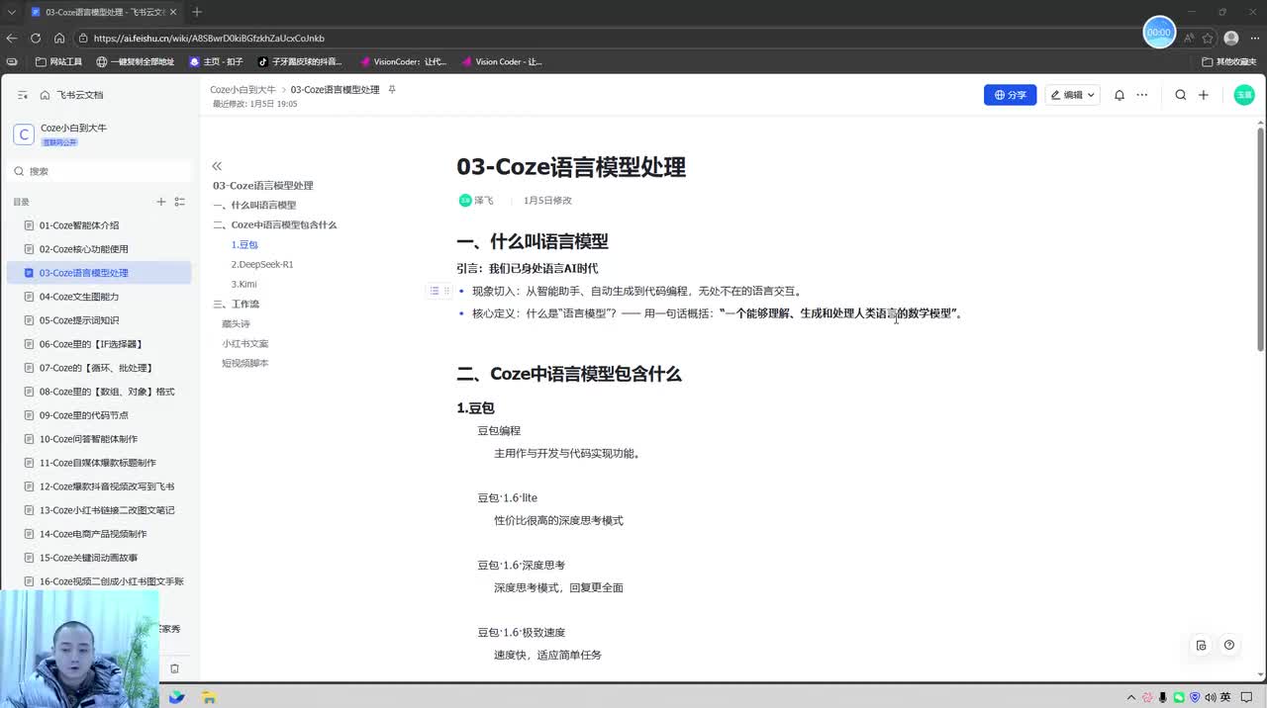Click the floating page-template icon at bottom right
The image size is (1267, 708).
pyautogui.click(x=1201, y=645)
